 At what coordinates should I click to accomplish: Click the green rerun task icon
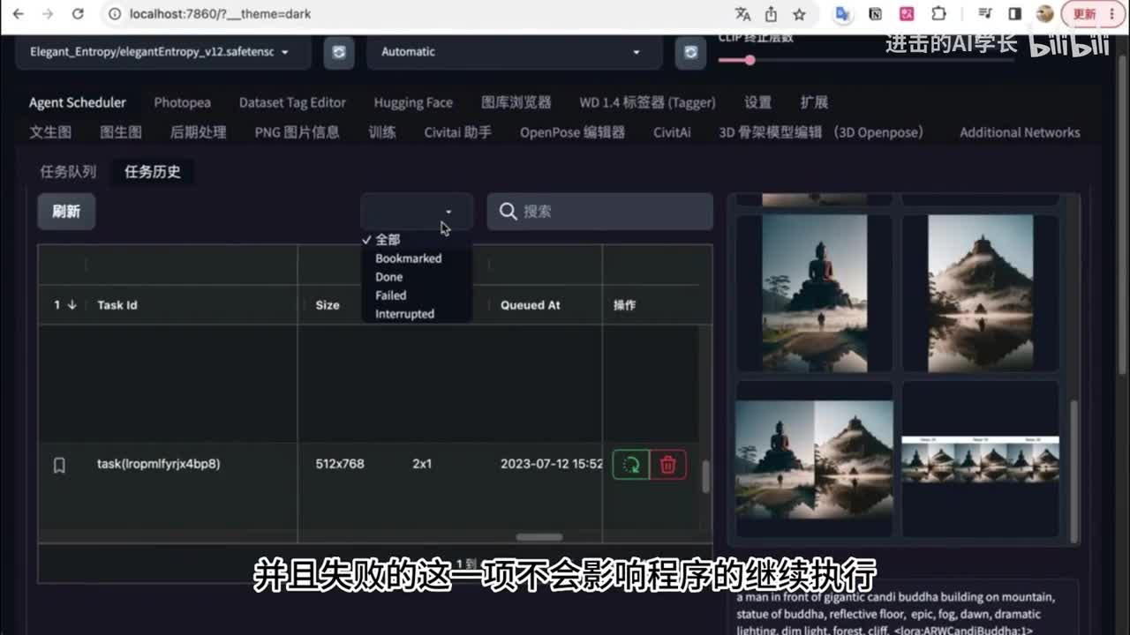pos(630,465)
